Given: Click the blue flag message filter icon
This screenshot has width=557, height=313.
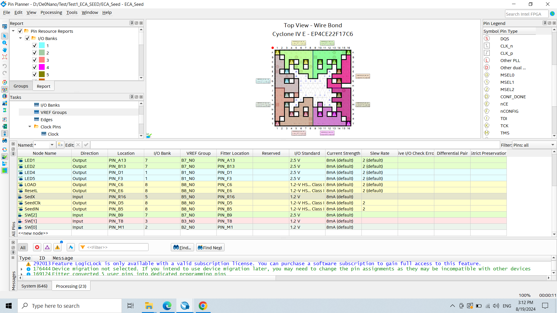Looking at the screenshot, I should pyautogui.click(x=71, y=247).
